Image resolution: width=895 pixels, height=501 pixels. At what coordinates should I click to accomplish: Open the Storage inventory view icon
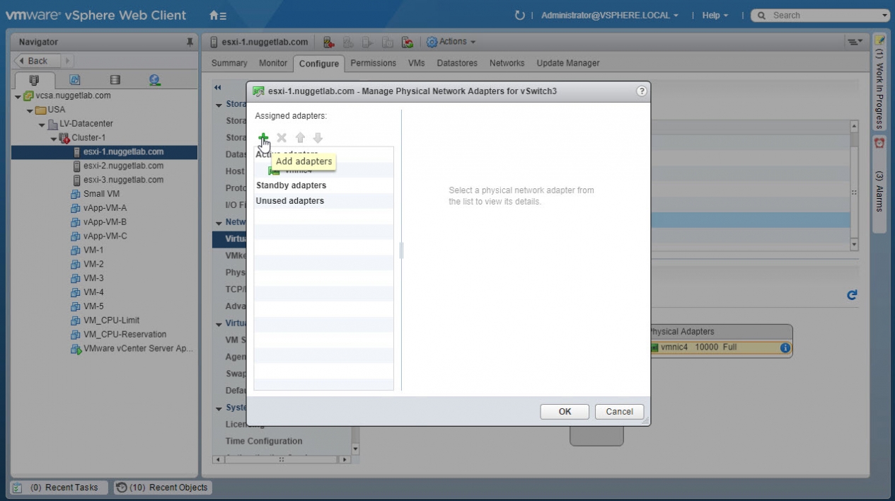pyautogui.click(x=115, y=80)
